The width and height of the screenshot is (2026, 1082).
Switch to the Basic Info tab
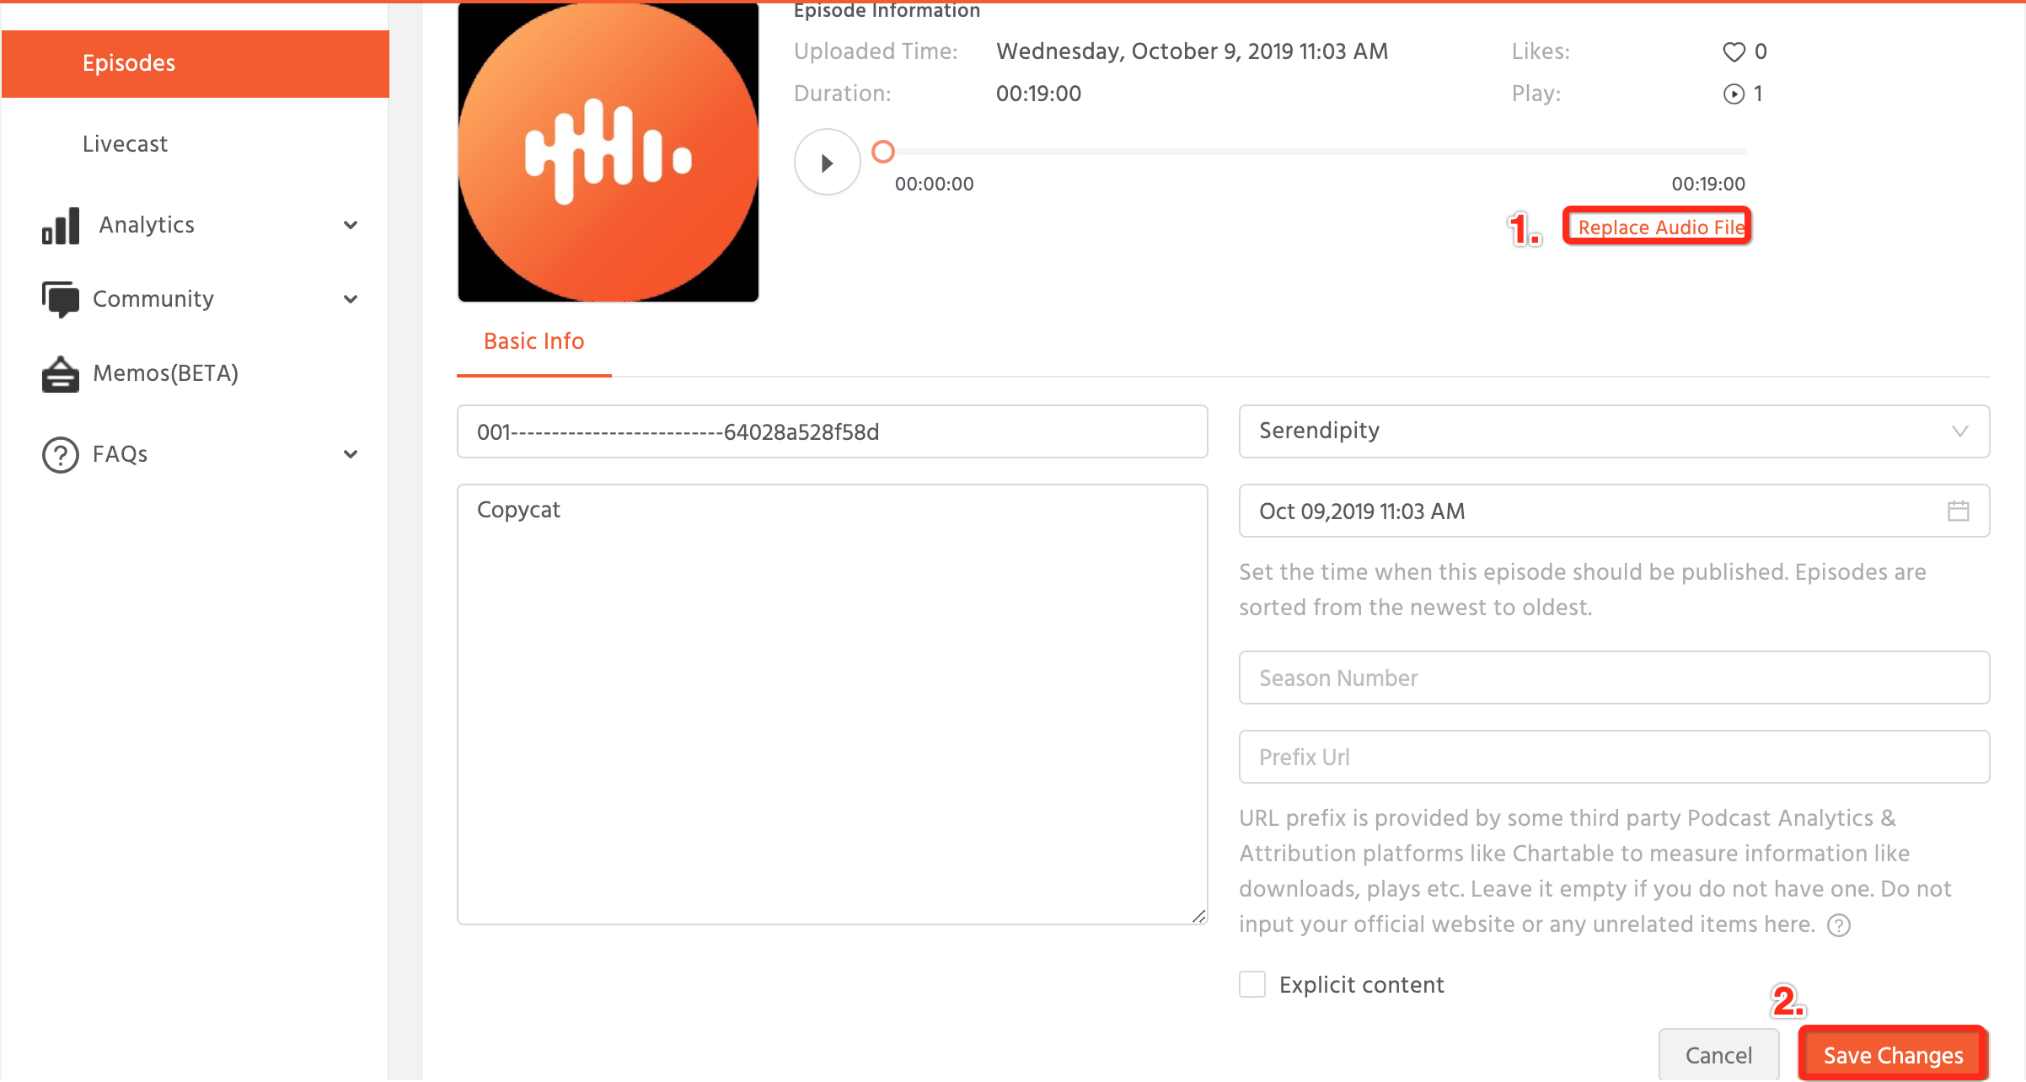tap(533, 341)
